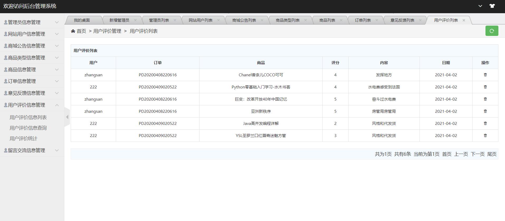Image resolution: width=505 pixels, height=221 pixels.
Task: Switch to the 管理员列表 tab
Action: click(159, 20)
